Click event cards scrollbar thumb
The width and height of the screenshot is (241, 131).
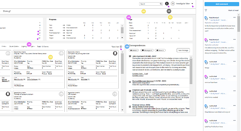pyautogui.click(x=122, y=64)
